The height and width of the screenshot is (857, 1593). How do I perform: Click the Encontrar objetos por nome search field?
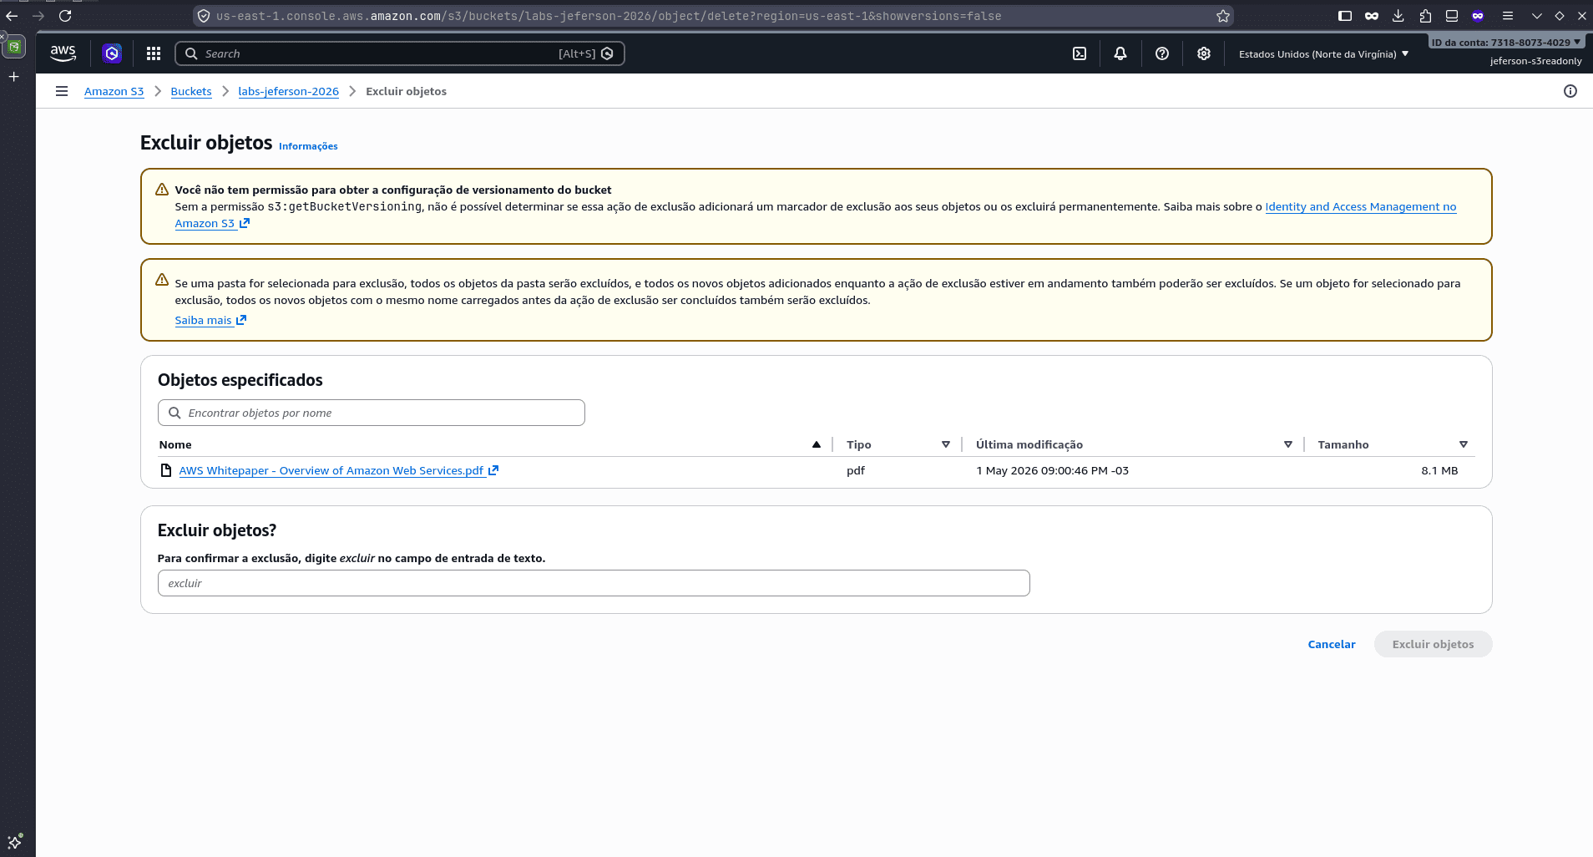372,413
